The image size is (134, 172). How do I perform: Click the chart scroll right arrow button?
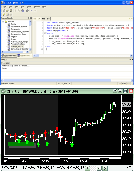pyautogui.click(x=105, y=168)
